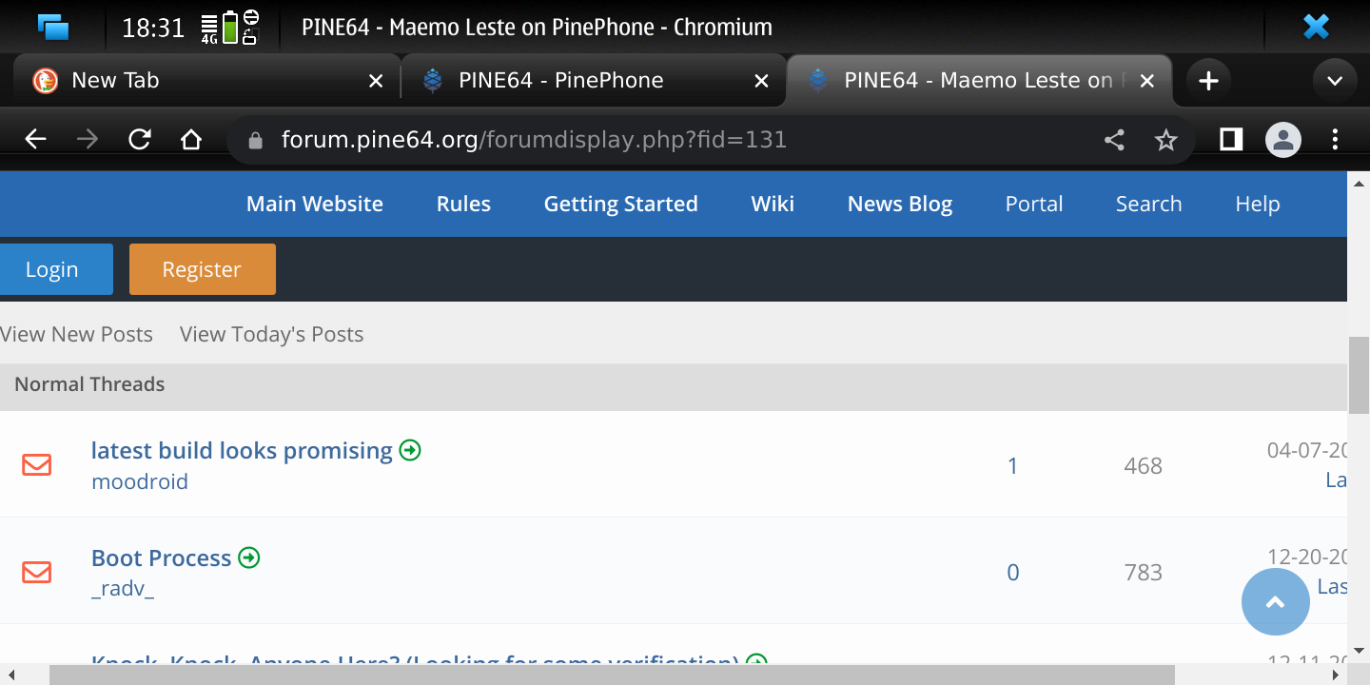The width and height of the screenshot is (1370, 685).
Task: Switch to the New Tab tab
Action: pos(115,81)
